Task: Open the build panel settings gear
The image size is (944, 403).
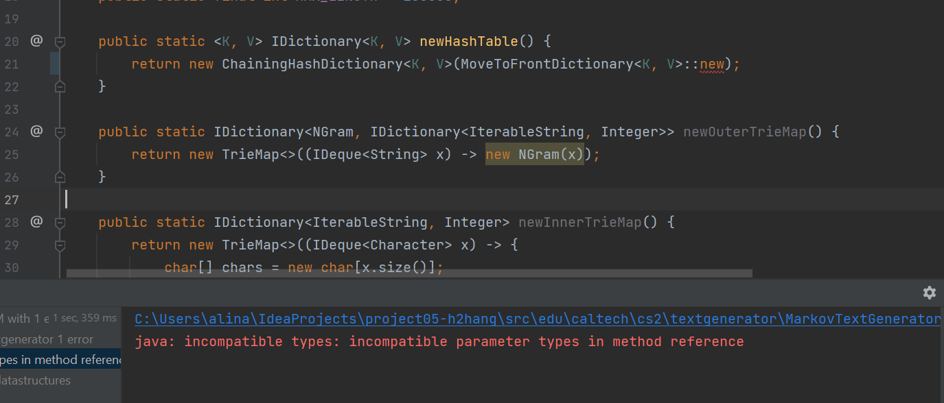Action: (929, 293)
